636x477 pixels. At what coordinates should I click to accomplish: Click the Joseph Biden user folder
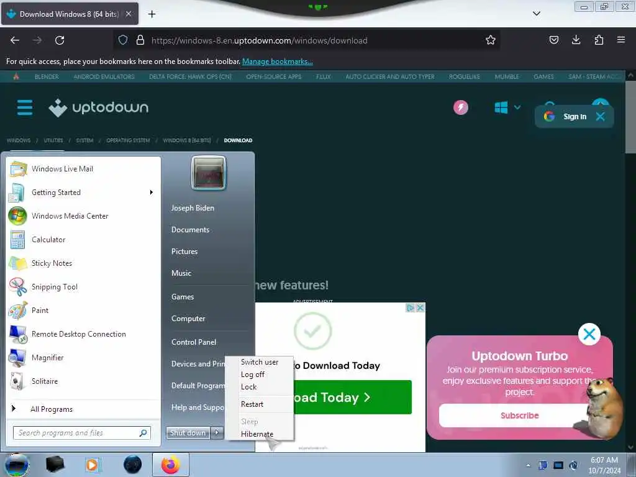coord(193,208)
